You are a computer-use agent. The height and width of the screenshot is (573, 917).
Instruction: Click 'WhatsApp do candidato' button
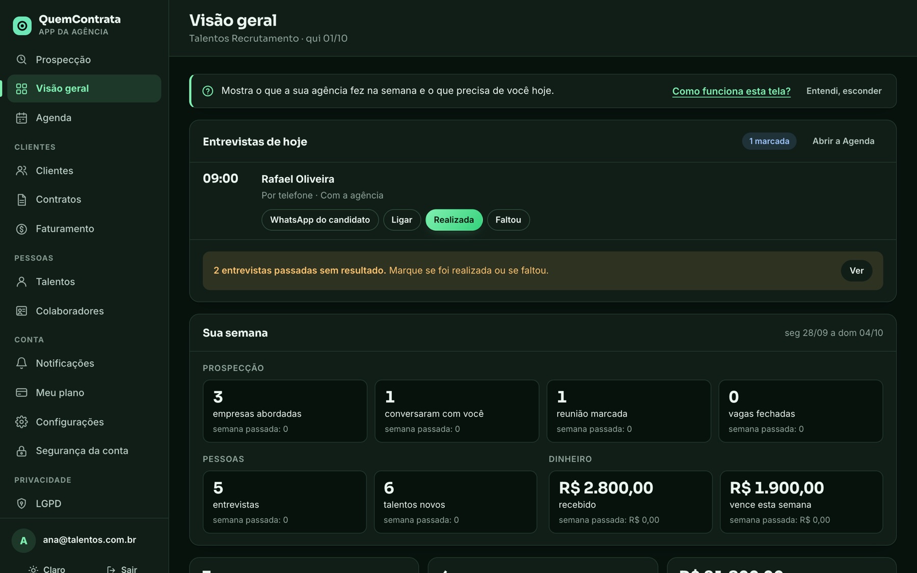(320, 220)
